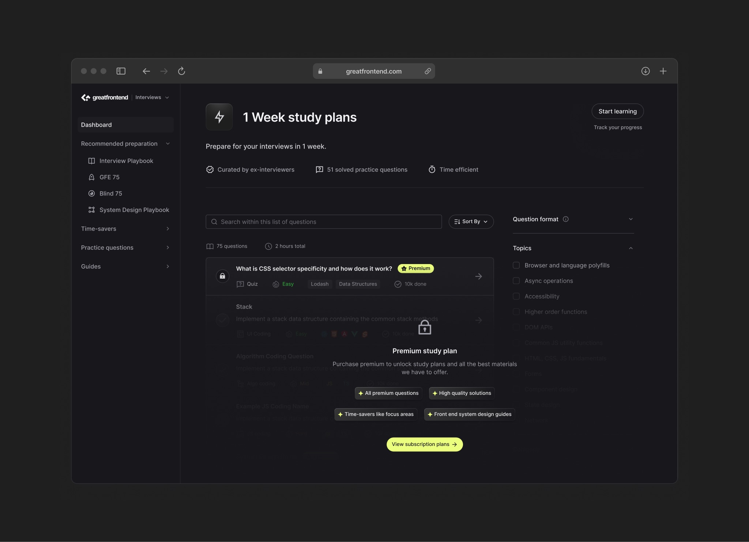Image resolution: width=749 pixels, height=542 pixels.
Task: Toggle the browser sidebar panel icon
Action: coord(121,71)
